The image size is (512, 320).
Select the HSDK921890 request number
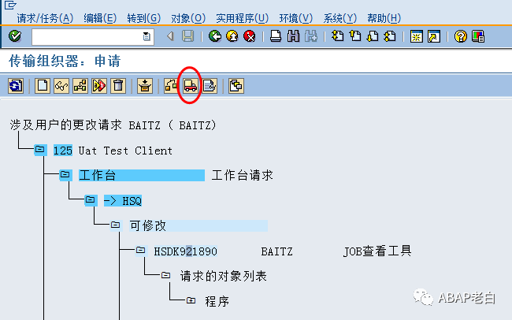pyautogui.click(x=185, y=251)
